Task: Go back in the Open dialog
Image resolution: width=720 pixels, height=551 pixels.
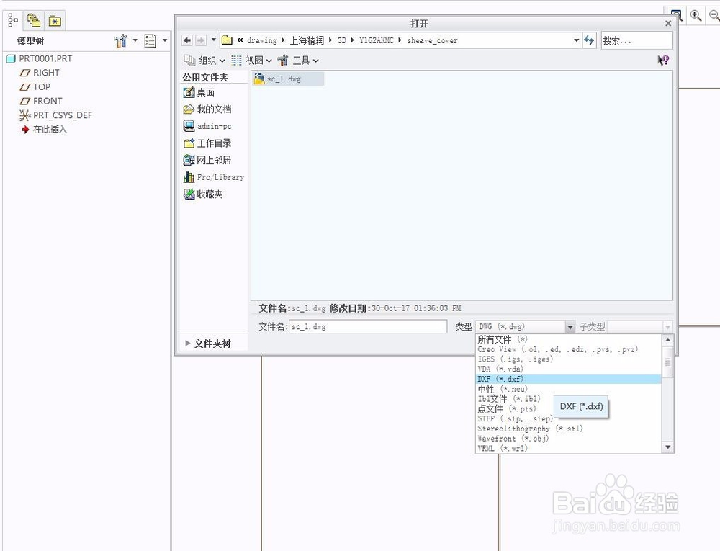Action: pos(187,40)
